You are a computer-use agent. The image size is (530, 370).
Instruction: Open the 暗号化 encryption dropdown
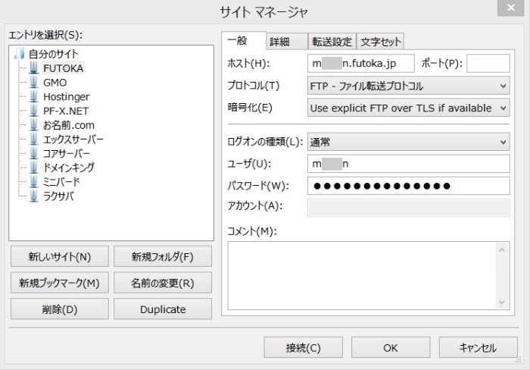pos(408,108)
